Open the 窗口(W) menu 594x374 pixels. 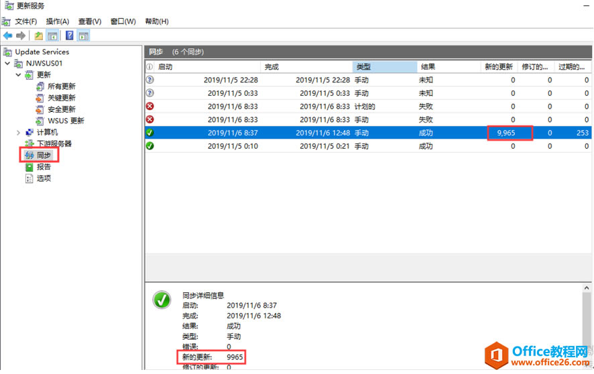(x=123, y=21)
